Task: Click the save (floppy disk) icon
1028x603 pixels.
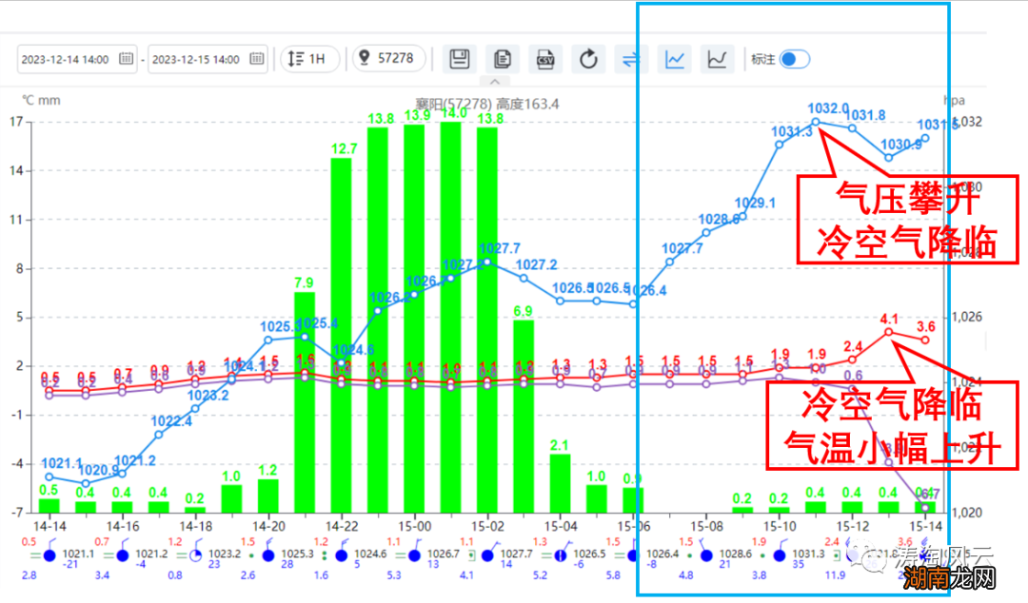Action: pos(460,59)
